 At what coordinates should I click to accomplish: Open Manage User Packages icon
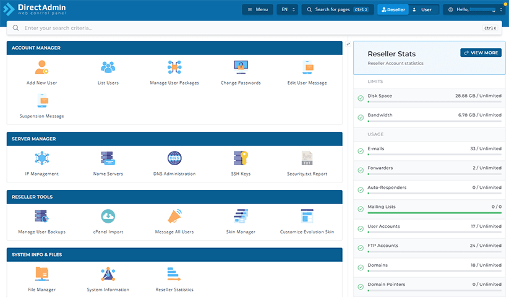(174, 67)
